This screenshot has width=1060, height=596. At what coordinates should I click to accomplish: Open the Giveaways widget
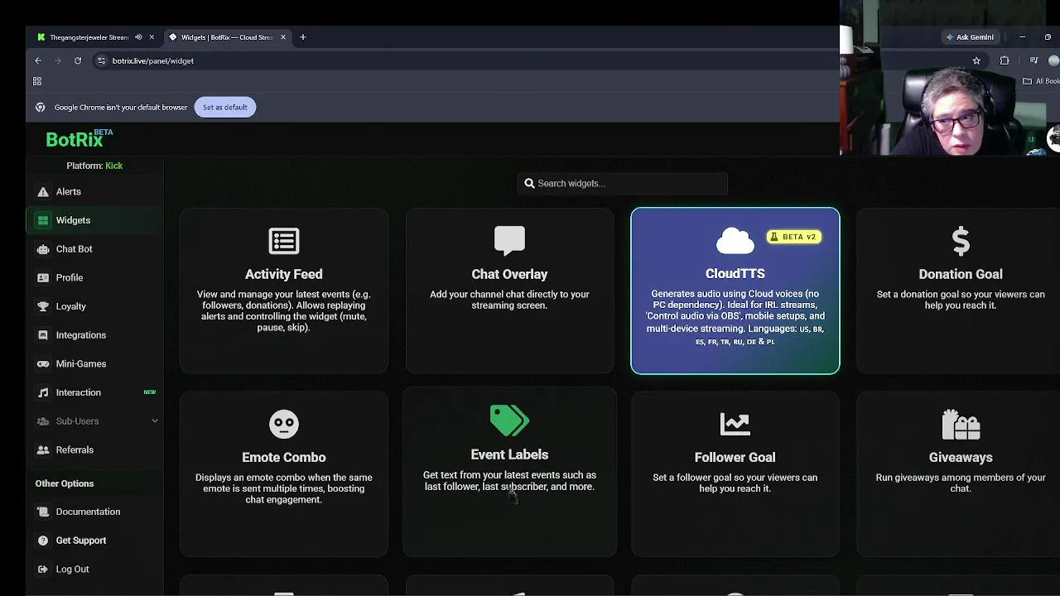(958, 473)
